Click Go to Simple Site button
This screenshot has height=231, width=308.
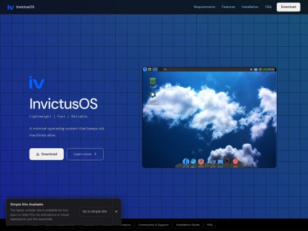point(95,212)
